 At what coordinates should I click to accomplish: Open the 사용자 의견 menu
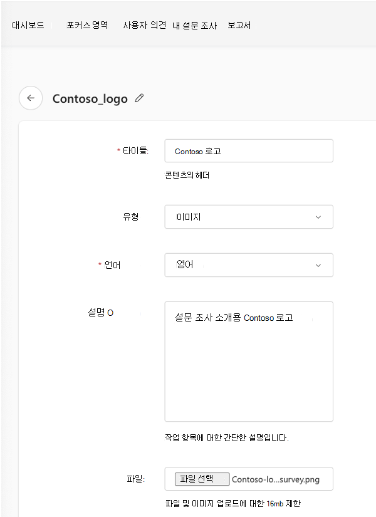pos(142,25)
